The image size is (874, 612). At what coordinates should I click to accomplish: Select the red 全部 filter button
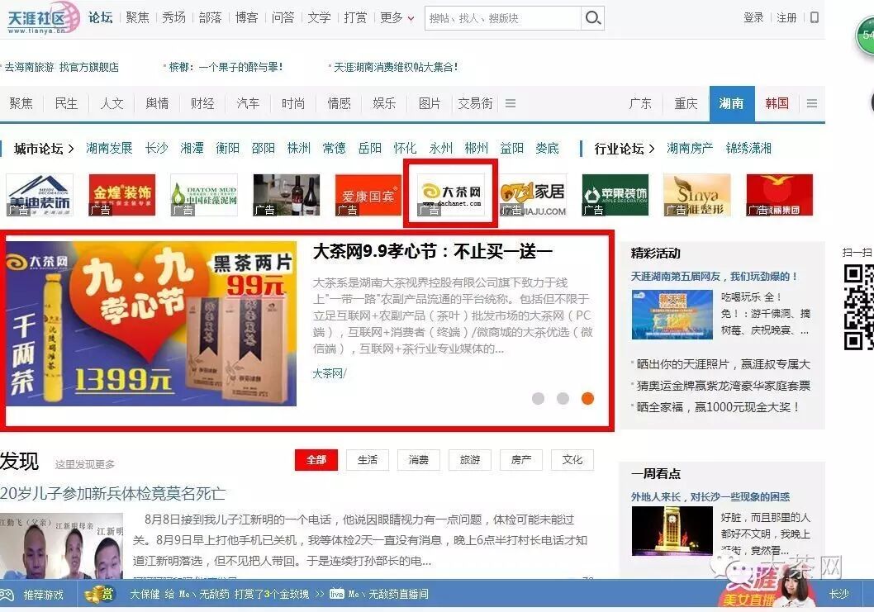[x=316, y=460]
